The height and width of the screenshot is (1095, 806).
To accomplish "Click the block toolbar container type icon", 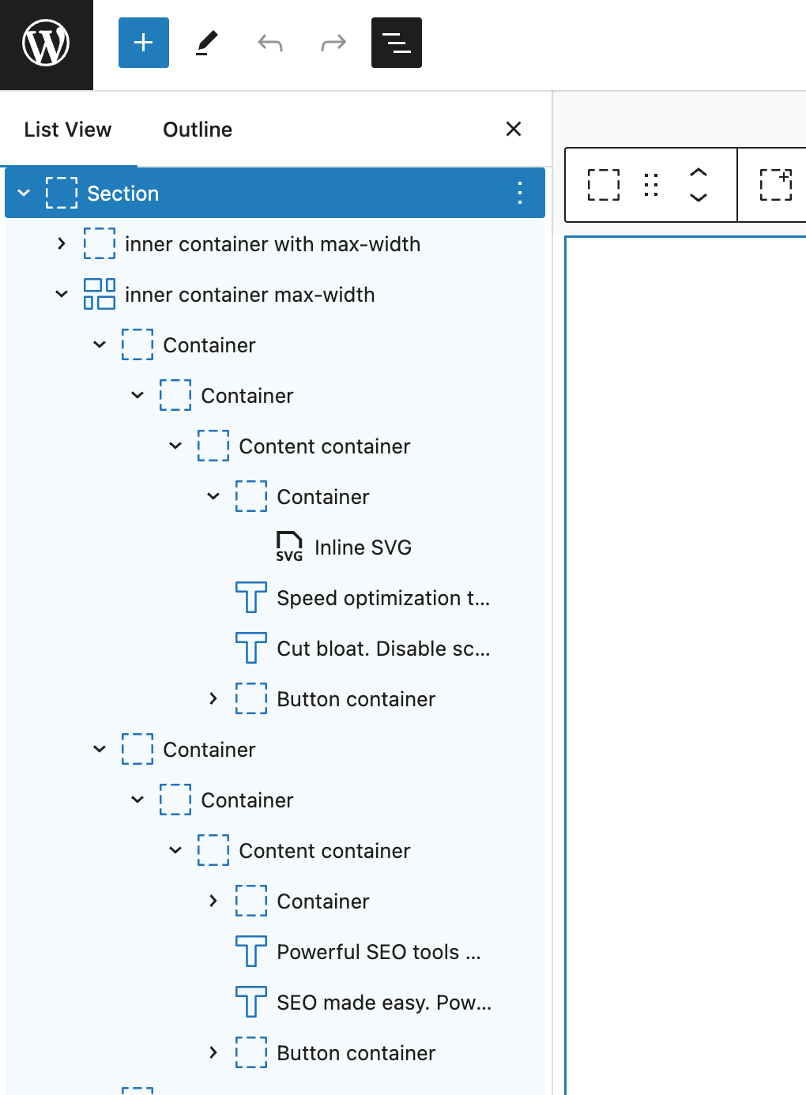I will [x=604, y=185].
